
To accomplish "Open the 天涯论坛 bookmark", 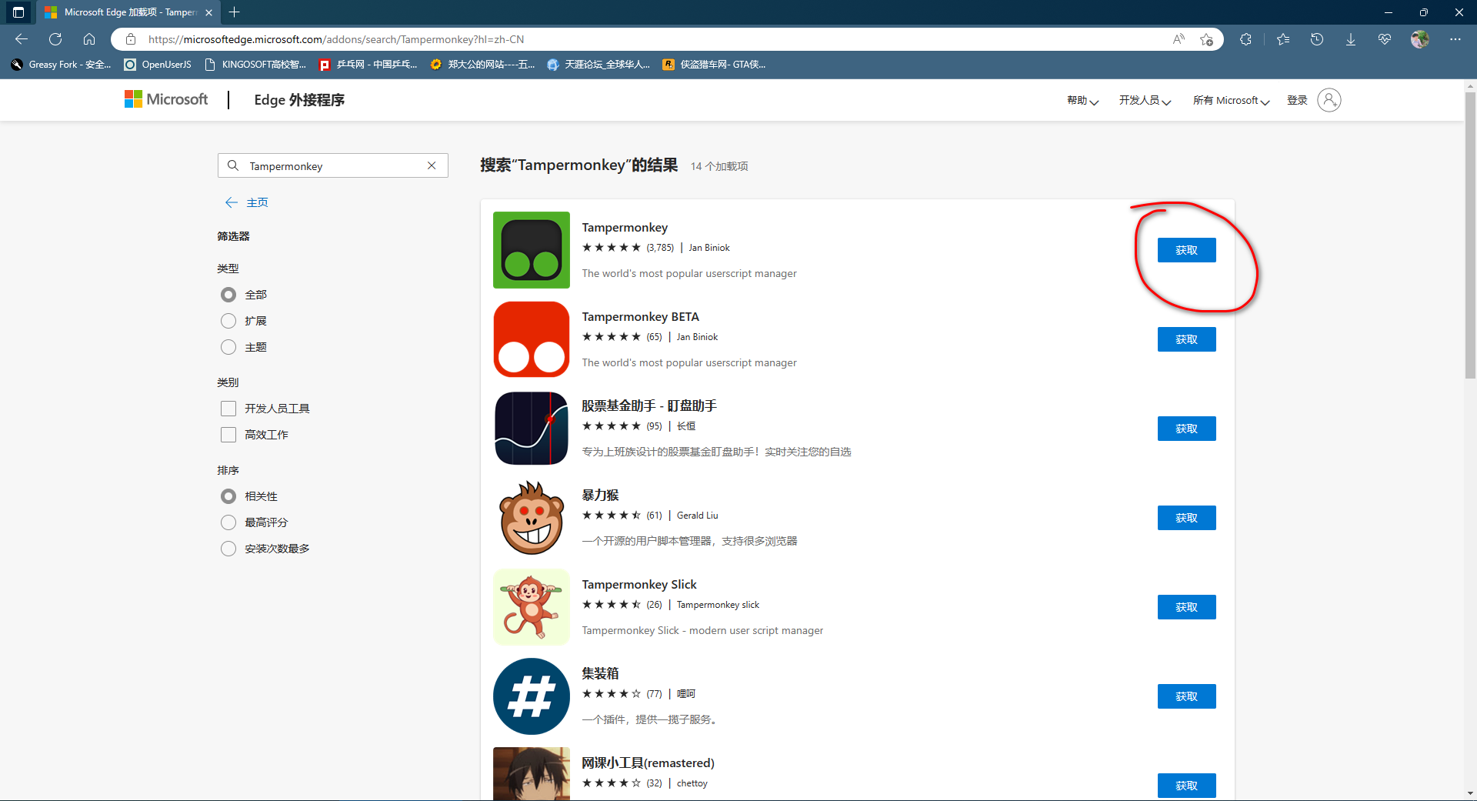I will 598,65.
